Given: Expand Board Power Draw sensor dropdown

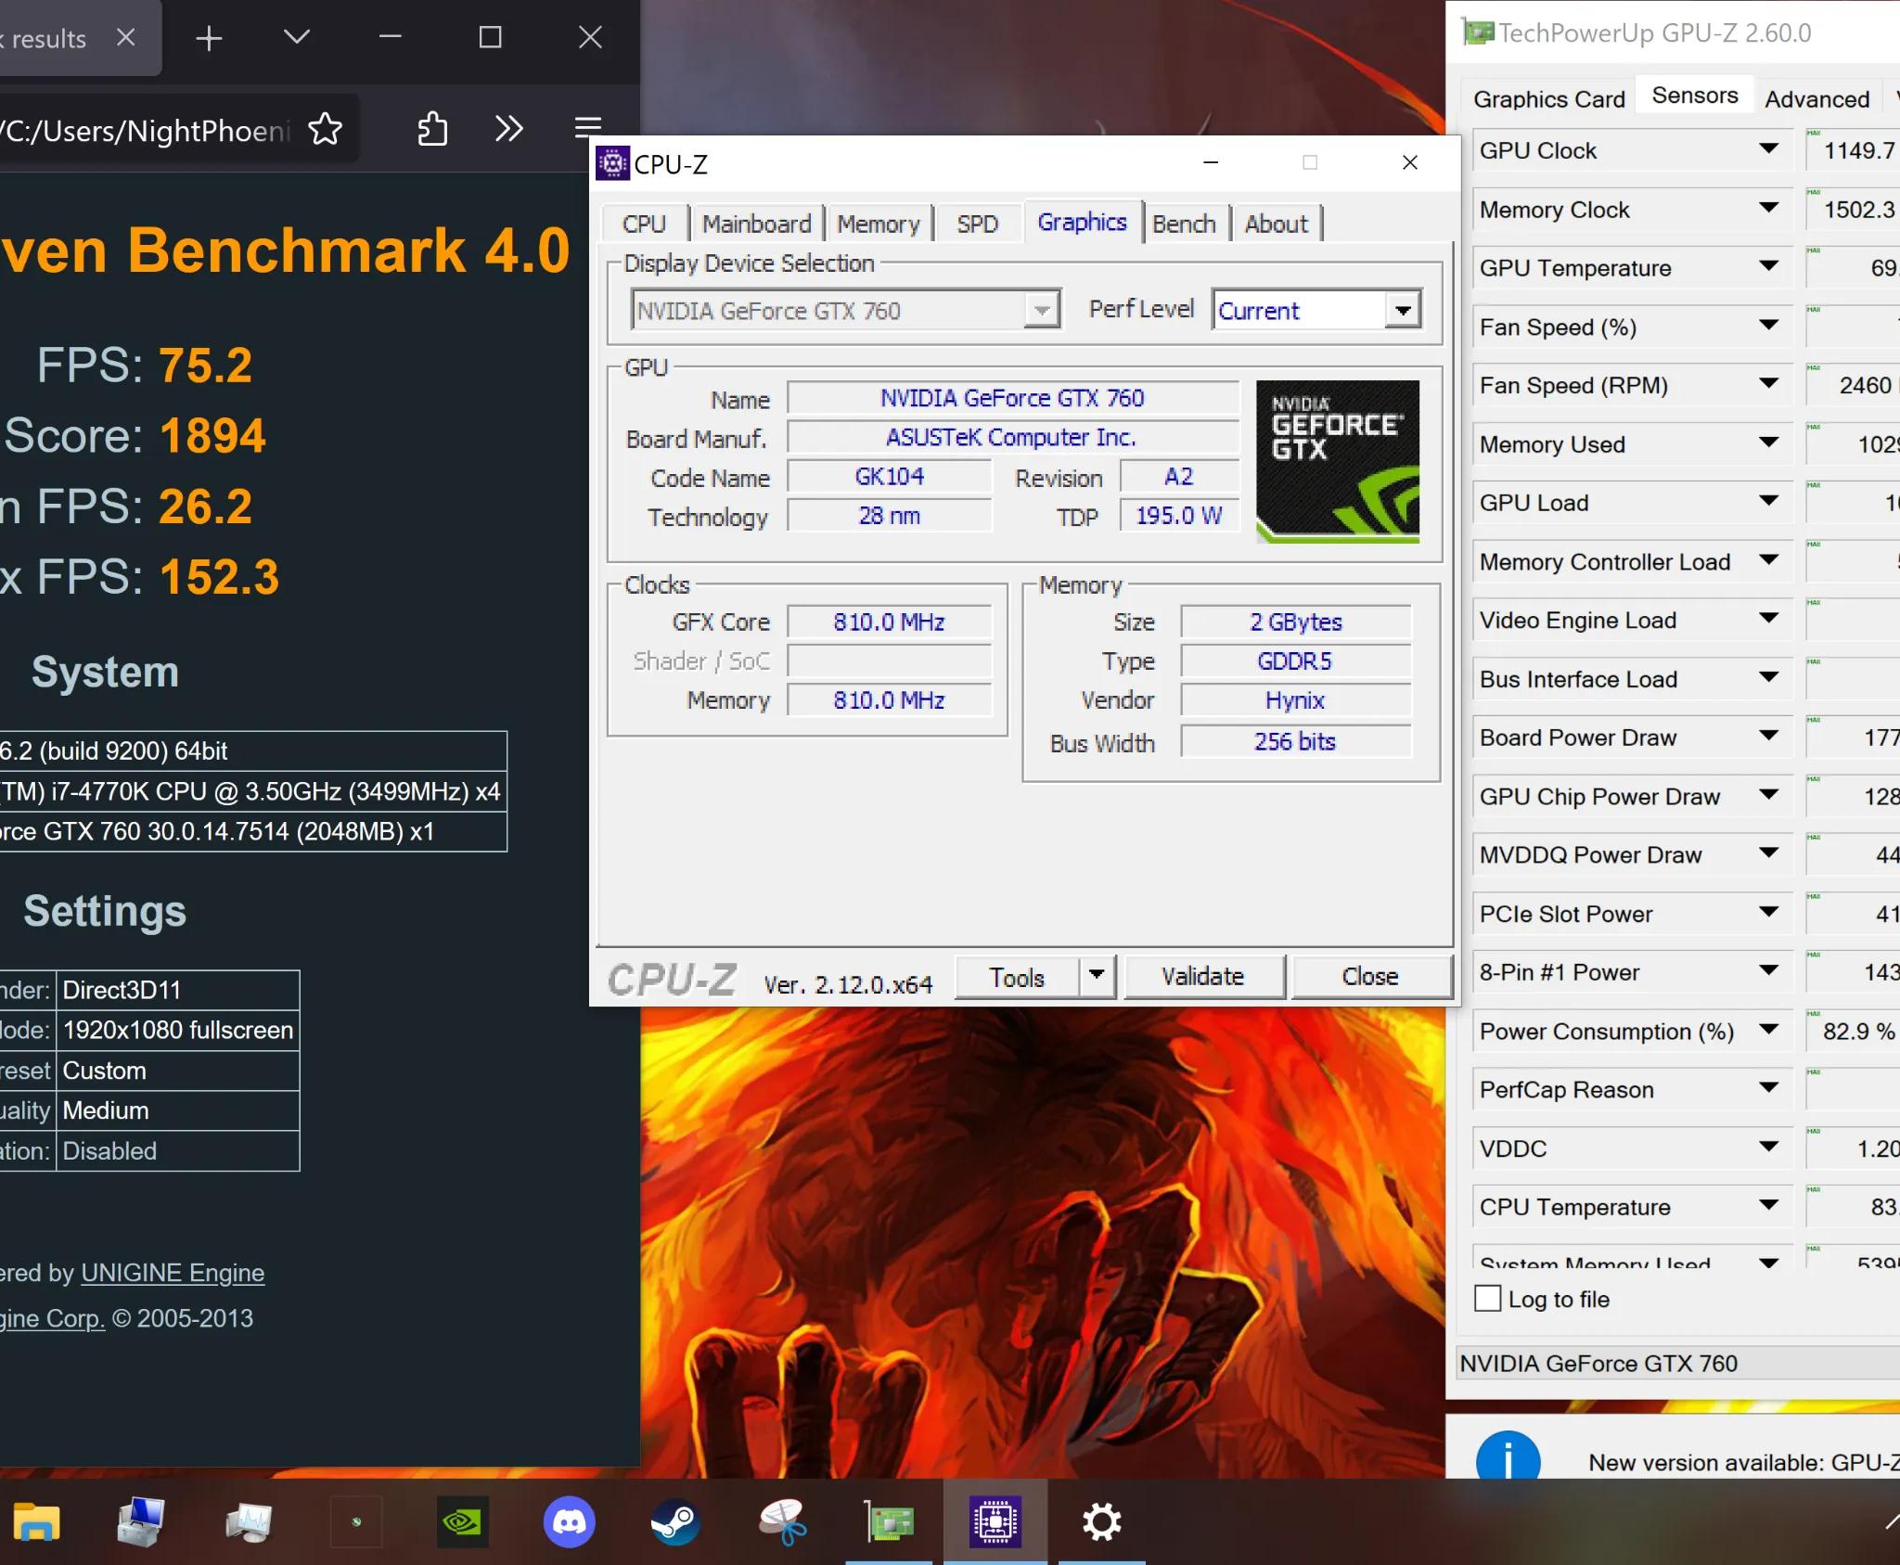Looking at the screenshot, I should click(1768, 736).
